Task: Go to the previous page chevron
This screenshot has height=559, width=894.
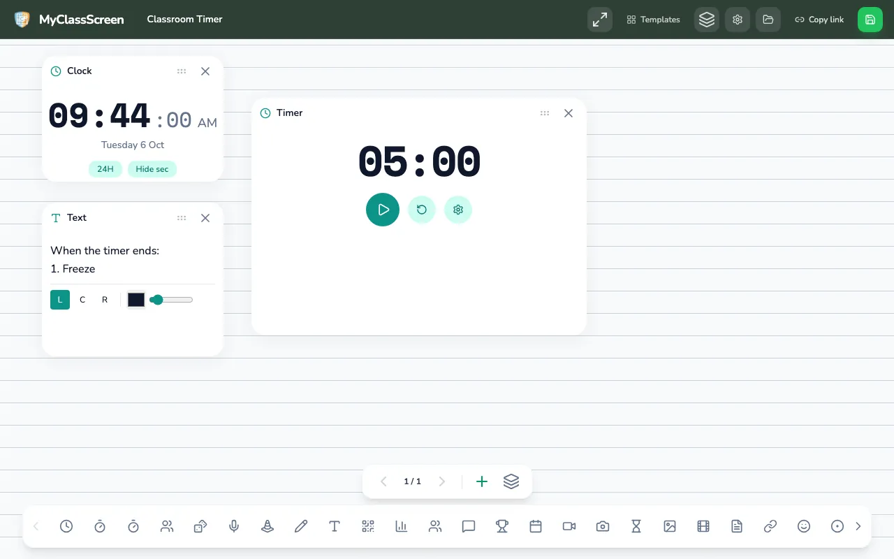Action: click(x=383, y=481)
